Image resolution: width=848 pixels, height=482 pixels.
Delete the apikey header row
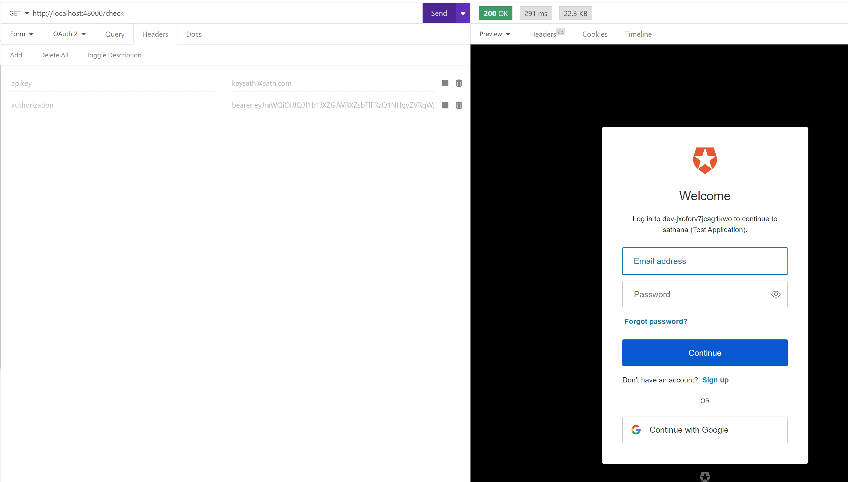[x=459, y=83]
